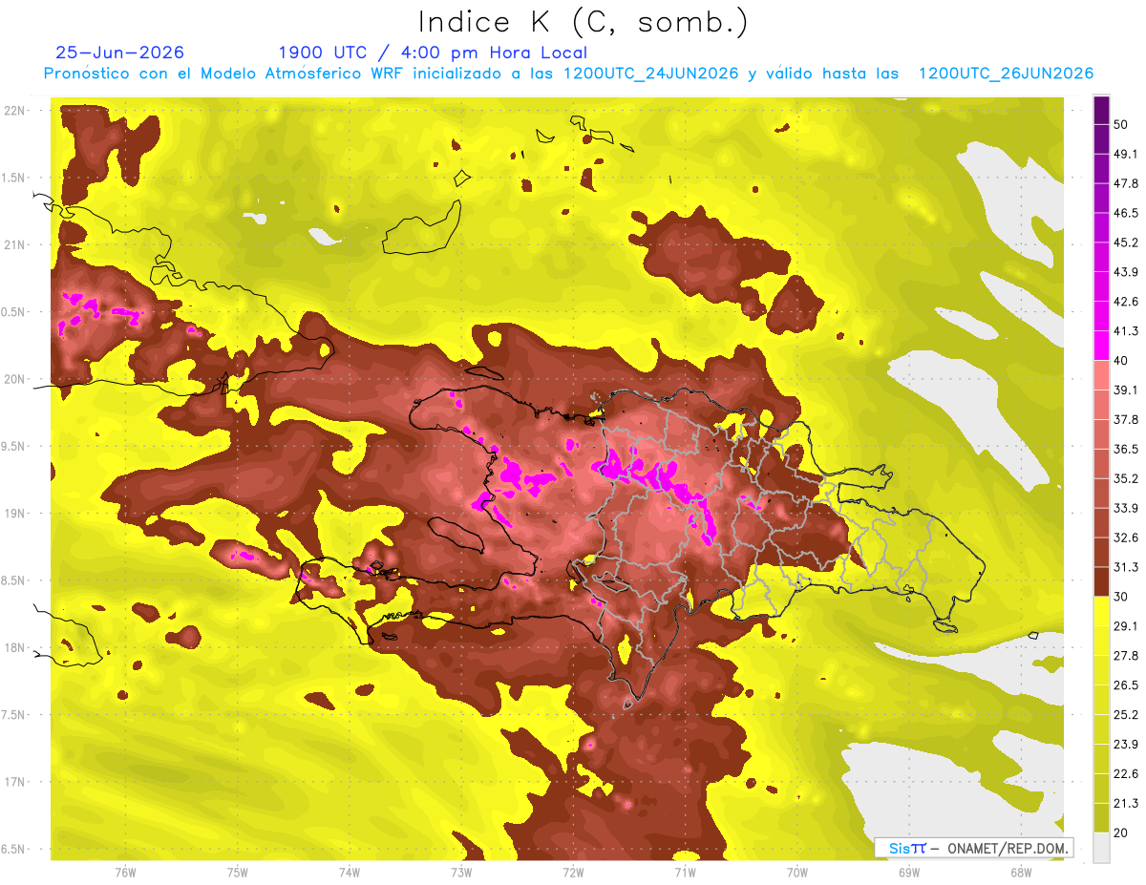Click the legend value '36.5'
This screenshot has width=1146, height=885.
[x=1125, y=449]
